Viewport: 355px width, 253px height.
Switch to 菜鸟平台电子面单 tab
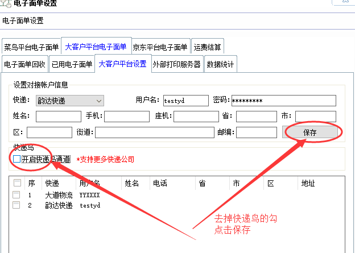point(31,47)
